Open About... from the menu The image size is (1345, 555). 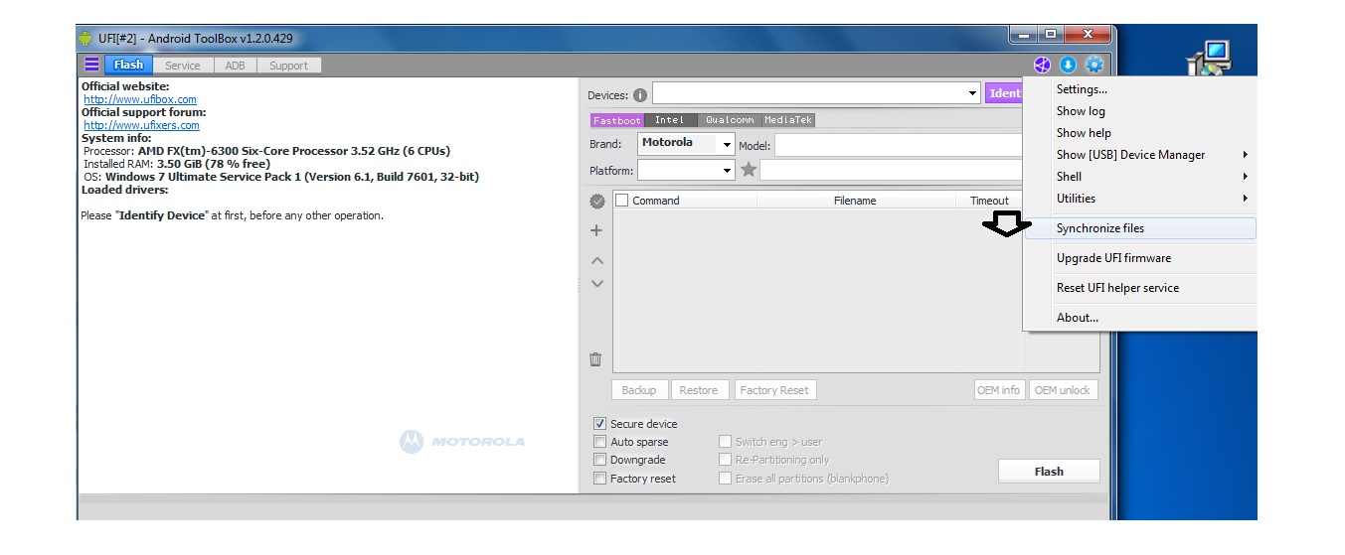tap(1140, 318)
